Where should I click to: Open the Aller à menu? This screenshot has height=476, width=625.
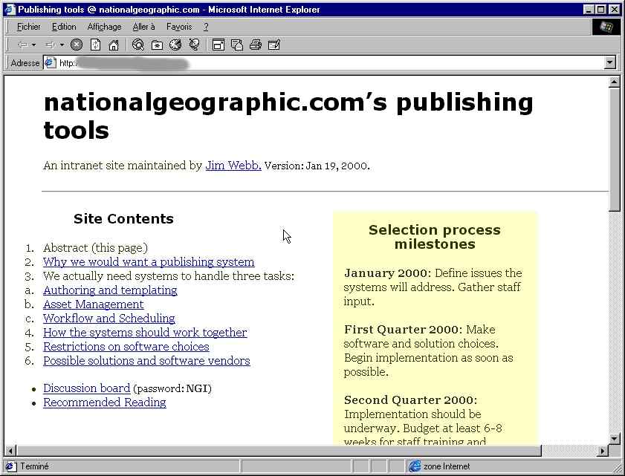[143, 27]
